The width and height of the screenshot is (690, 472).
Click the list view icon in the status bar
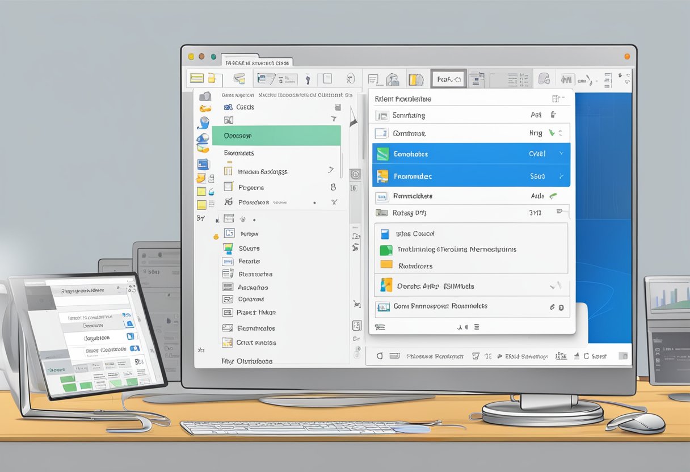(394, 356)
